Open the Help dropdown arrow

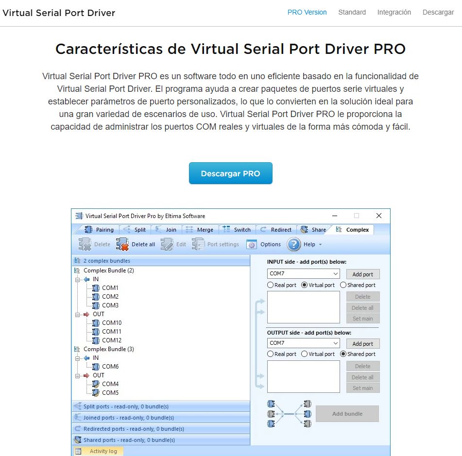[x=320, y=244]
